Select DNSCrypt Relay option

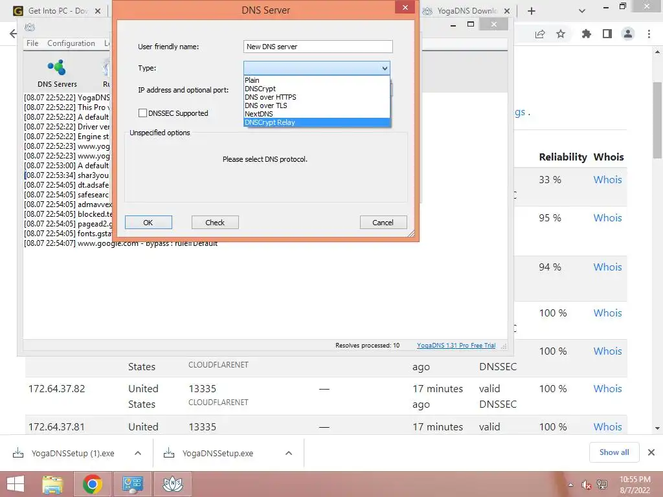[x=317, y=122]
